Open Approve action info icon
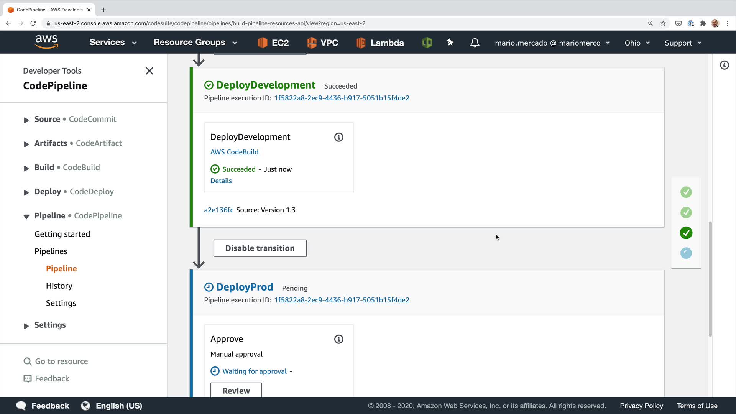This screenshot has width=736, height=414. [x=338, y=339]
